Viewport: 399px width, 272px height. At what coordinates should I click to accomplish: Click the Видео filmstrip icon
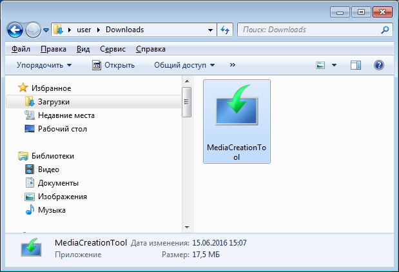(30, 170)
